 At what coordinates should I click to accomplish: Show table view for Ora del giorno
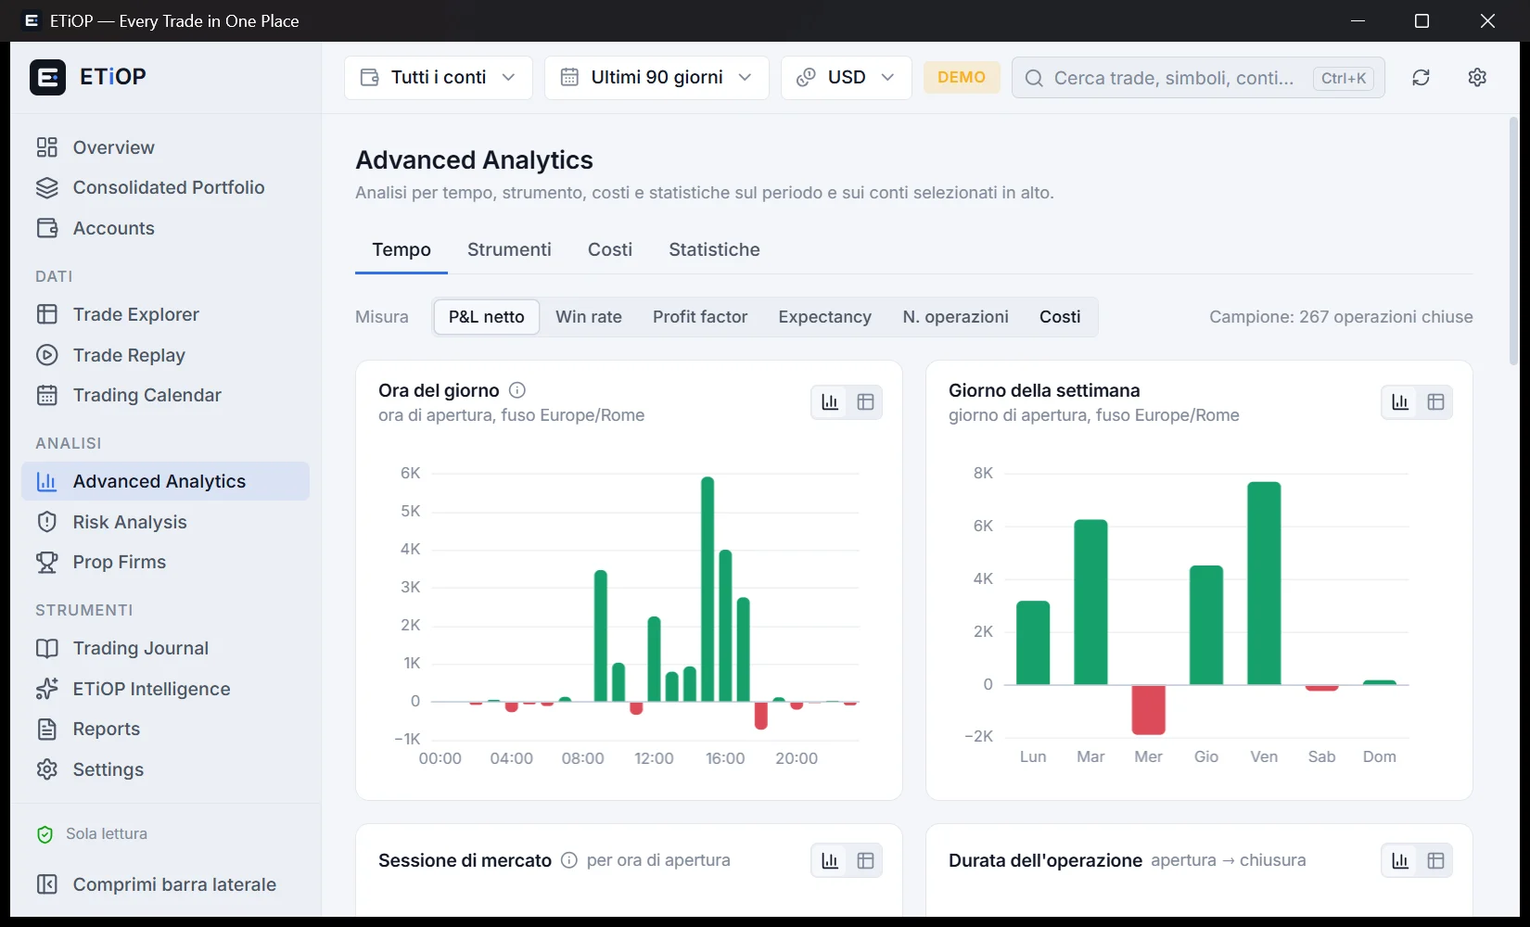pos(865,402)
